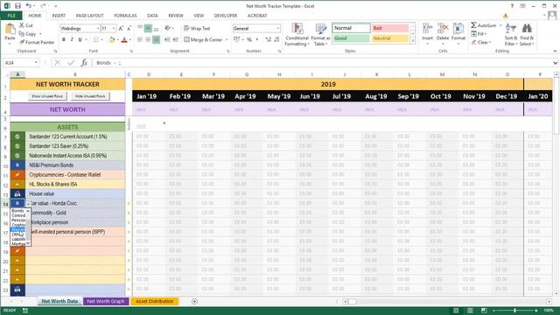
Task: Toggle Bold formatting
Action: (x=64, y=39)
